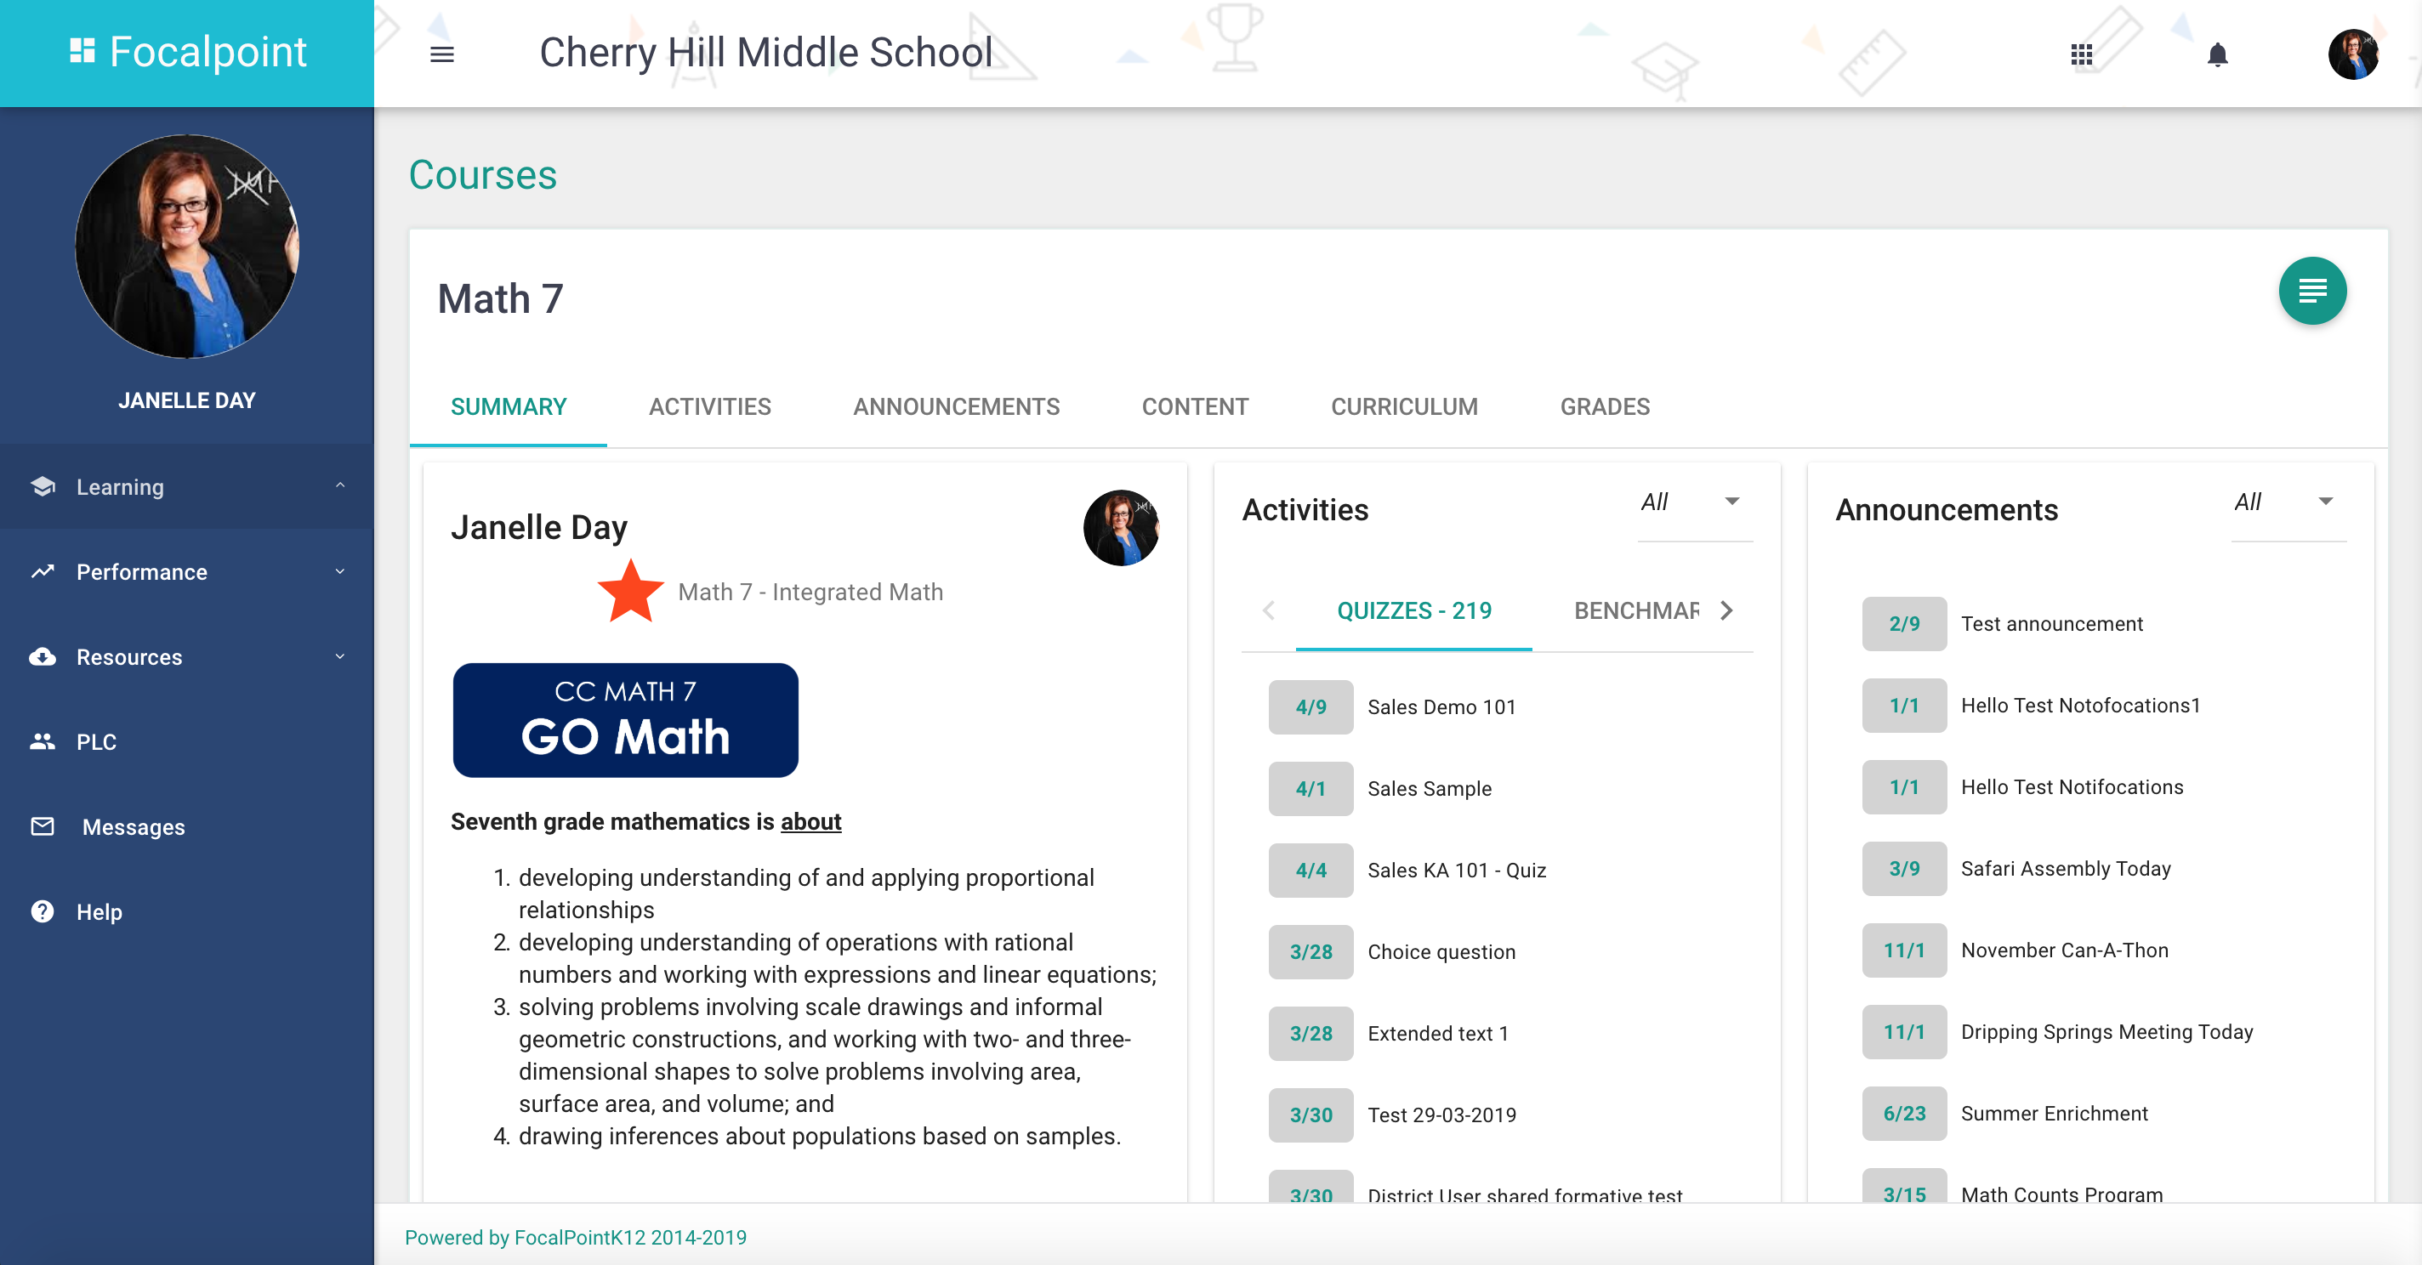Viewport: 2422px width, 1265px height.
Task: Click the Messages envelope icon
Action: [43, 826]
